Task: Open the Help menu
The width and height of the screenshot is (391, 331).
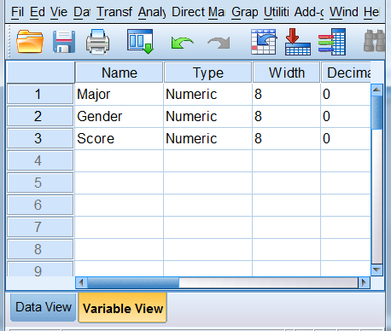Action: (x=371, y=12)
